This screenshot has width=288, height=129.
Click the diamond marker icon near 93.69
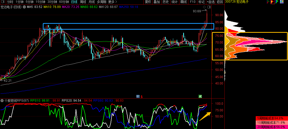click(204, 7)
